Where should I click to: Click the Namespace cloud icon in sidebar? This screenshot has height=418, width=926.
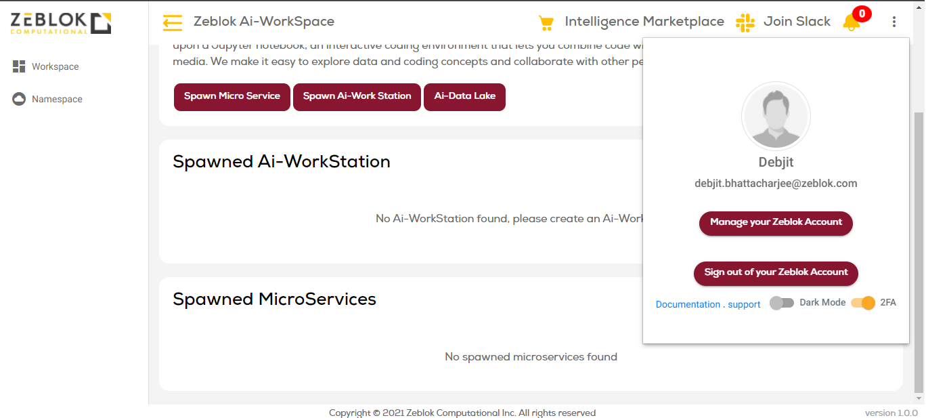coord(19,99)
